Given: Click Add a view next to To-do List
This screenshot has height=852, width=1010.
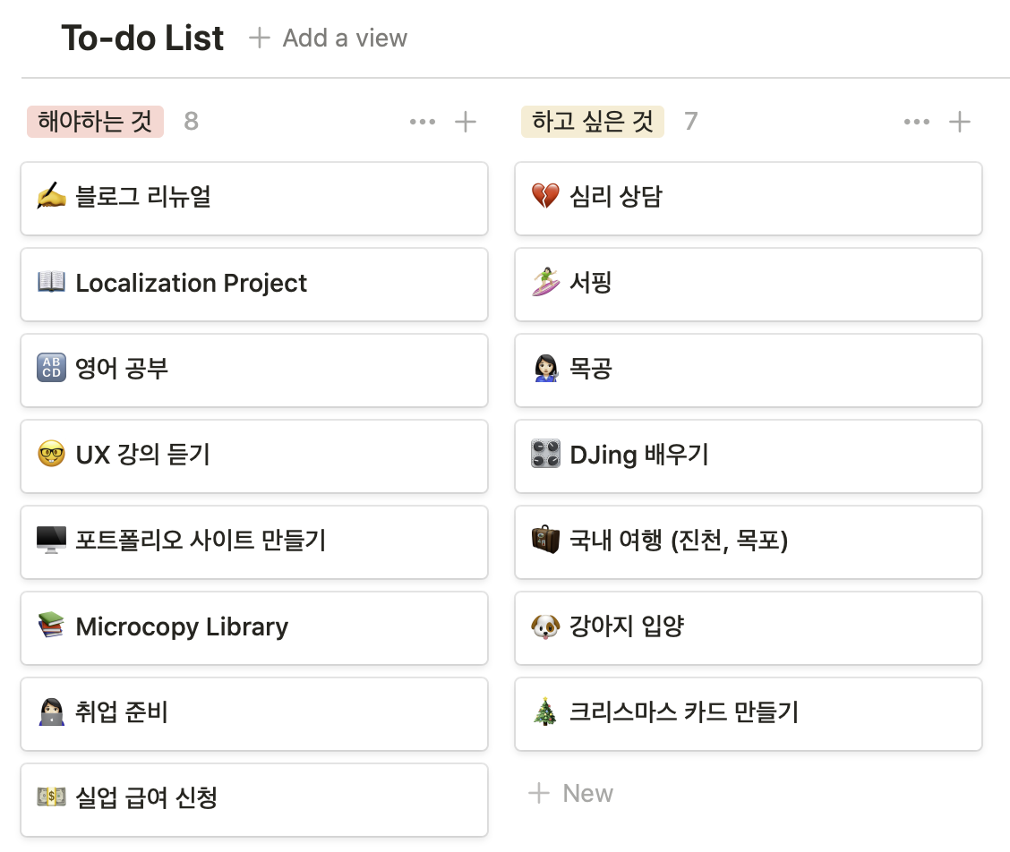Looking at the screenshot, I should coord(329,38).
